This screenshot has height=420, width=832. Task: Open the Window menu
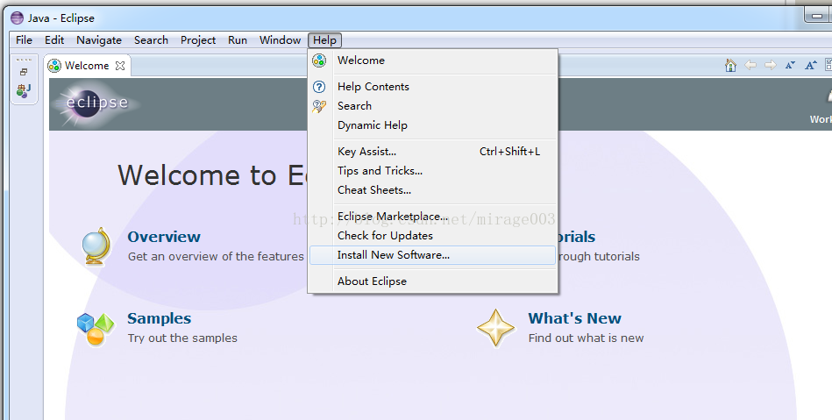[280, 40]
